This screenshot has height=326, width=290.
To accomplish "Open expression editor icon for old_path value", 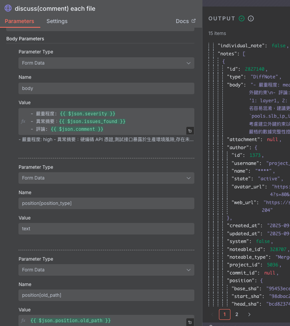I will [x=190, y=322].
